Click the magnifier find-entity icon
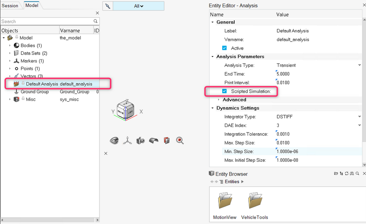The height and width of the screenshot is (224, 366). click(180, 140)
